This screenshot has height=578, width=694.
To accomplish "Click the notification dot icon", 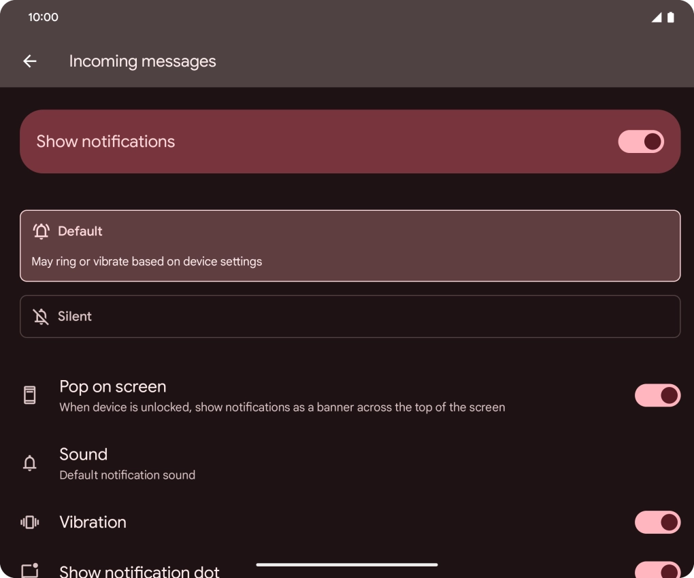I will pos(29,570).
